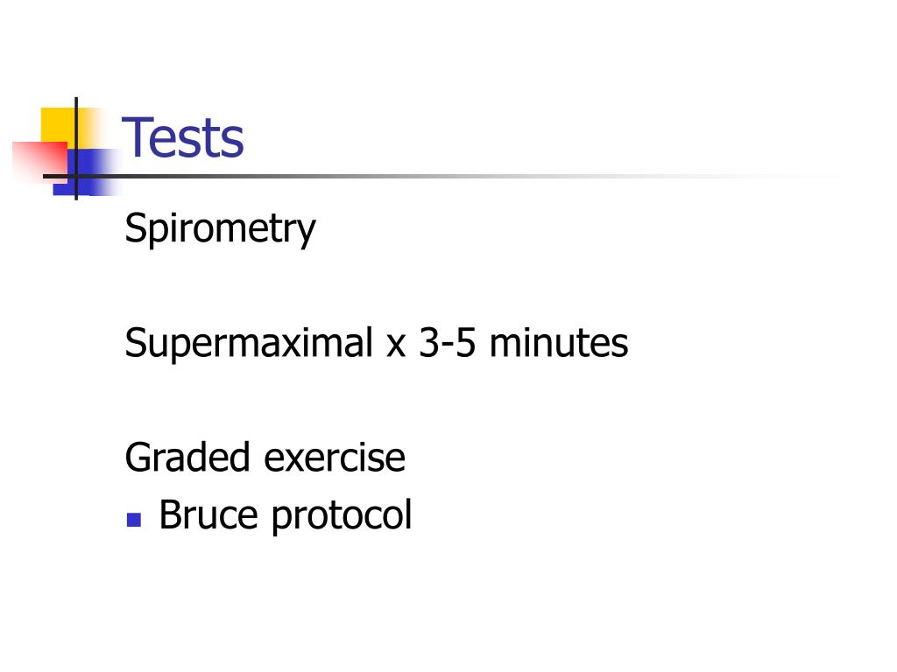Click where the black decoration lines cross
This screenshot has height=672, width=897.
click(x=76, y=176)
